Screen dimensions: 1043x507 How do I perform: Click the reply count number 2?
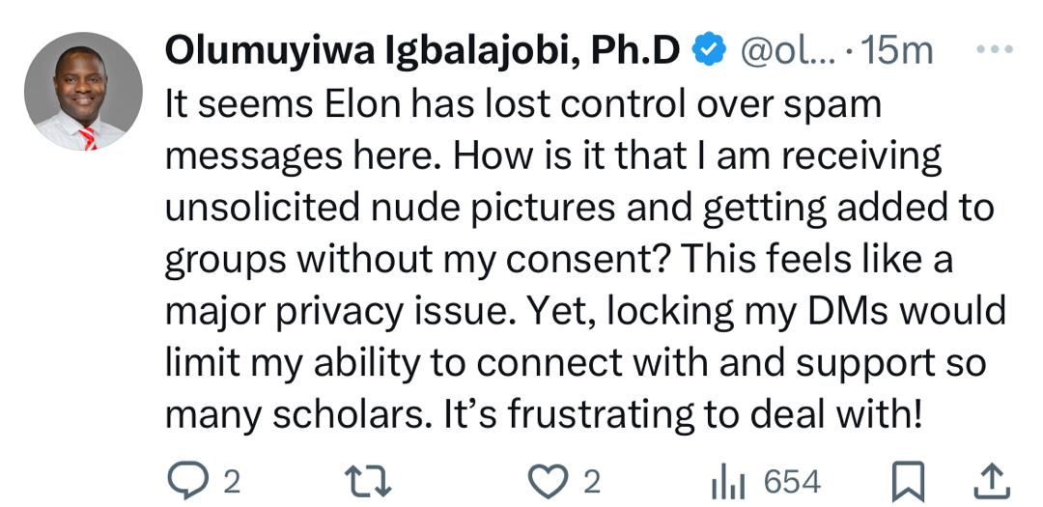(232, 482)
